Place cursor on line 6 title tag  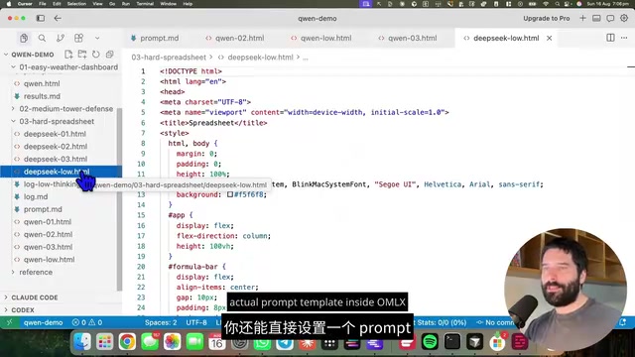(x=213, y=123)
